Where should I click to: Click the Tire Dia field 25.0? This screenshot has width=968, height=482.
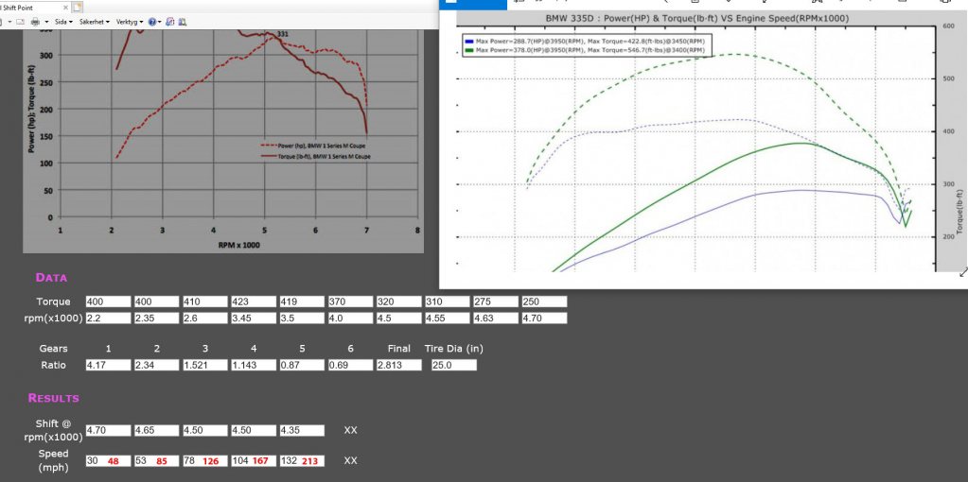[x=454, y=365]
